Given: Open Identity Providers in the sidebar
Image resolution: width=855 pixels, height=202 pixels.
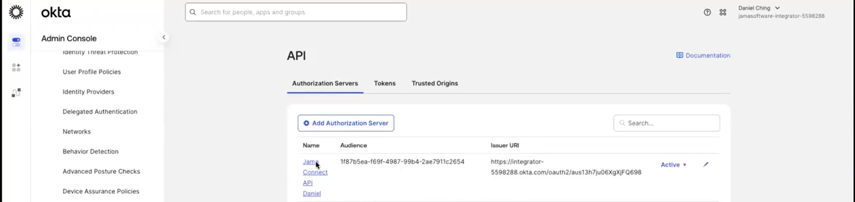Looking at the screenshot, I should click(x=88, y=92).
